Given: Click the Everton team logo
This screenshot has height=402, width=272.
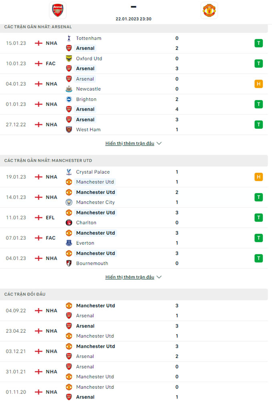Looking at the screenshot, I should pos(69,243).
